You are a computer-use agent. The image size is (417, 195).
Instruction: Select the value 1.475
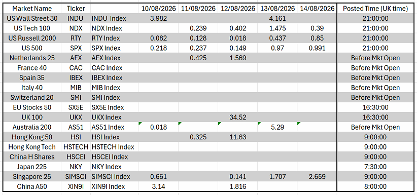click(277, 28)
